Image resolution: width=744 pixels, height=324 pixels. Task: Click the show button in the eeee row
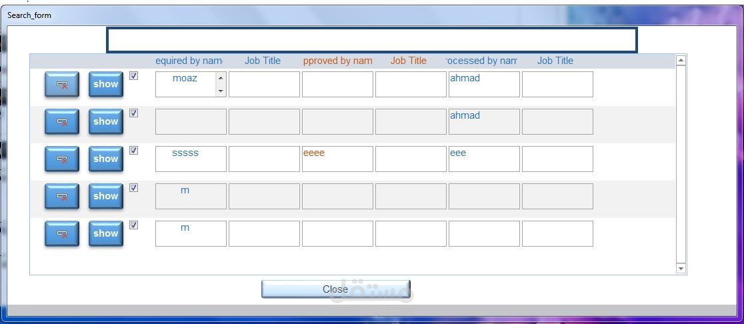[106, 159]
